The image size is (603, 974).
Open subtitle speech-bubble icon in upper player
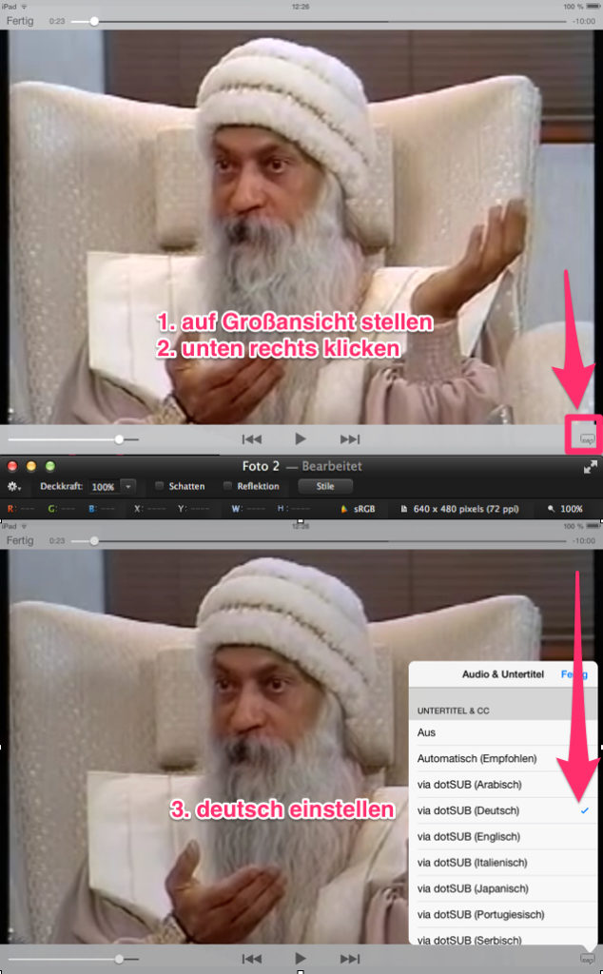tap(587, 439)
